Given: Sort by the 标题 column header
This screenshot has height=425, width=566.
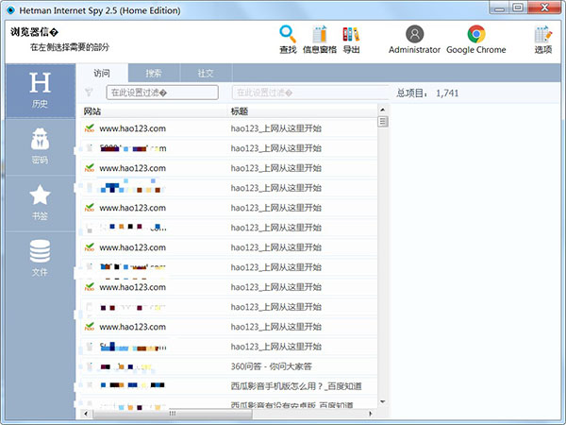Looking at the screenshot, I should coord(303,111).
